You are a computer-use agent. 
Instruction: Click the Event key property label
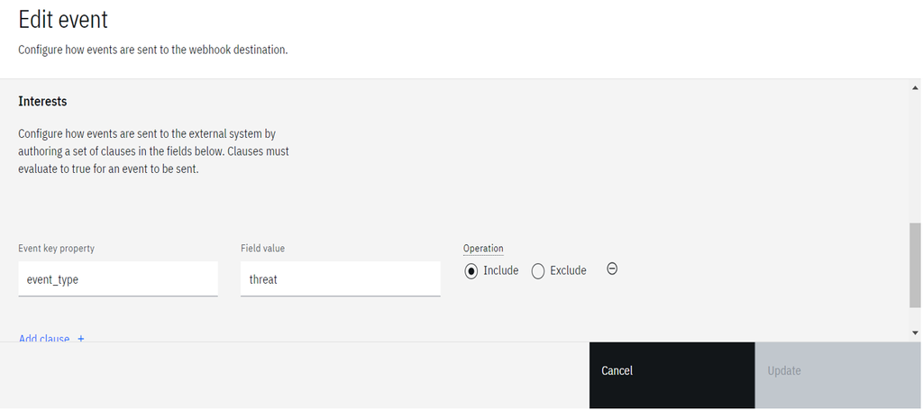[57, 248]
